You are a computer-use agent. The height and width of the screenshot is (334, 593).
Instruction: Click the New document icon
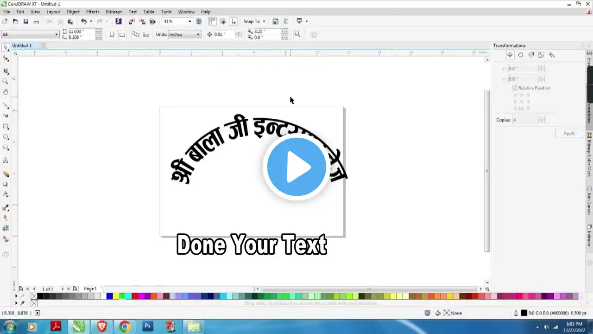pyautogui.click(x=5, y=21)
